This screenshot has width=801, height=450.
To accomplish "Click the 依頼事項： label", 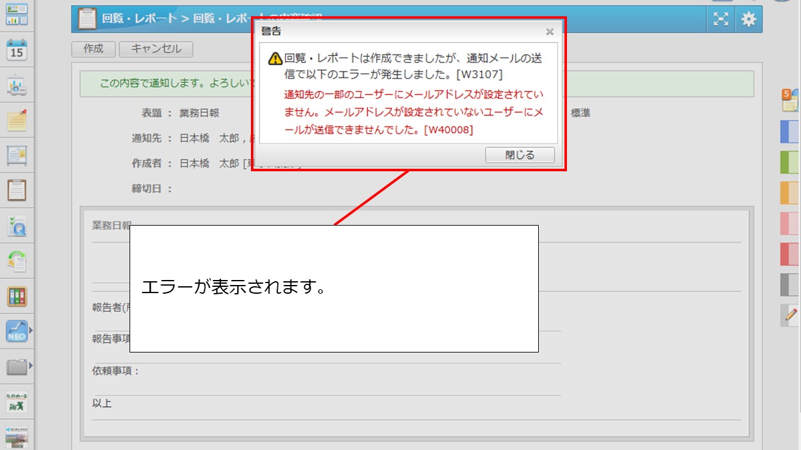I will 116,371.
